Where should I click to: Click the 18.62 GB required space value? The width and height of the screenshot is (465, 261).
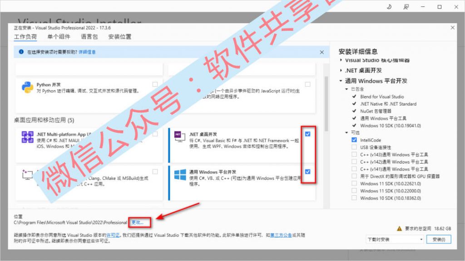pyautogui.click(x=442, y=228)
